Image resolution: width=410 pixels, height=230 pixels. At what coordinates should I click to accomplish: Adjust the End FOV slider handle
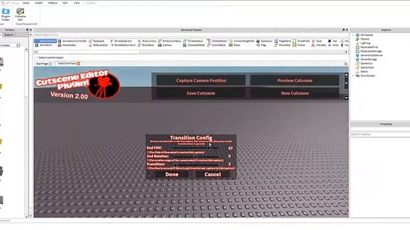click(x=209, y=148)
